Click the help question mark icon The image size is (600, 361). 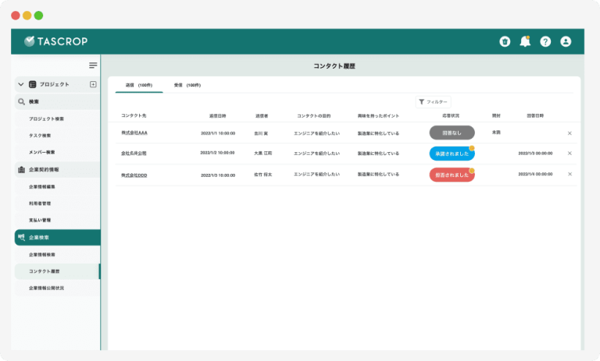pyautogui.click(x=545, y=41)
